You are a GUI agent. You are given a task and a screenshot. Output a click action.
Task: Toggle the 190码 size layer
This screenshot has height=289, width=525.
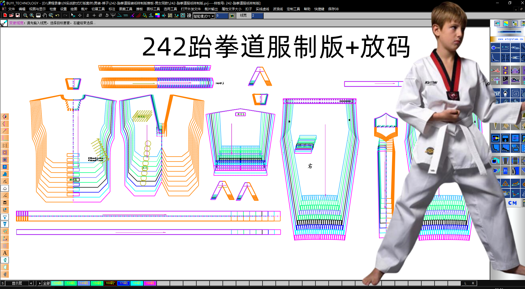150,283
